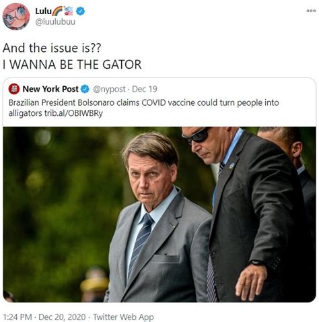The height and width of the screenshot is (322, 319).
Task: Click New York Post's verified checkmark
Action: 85,89
